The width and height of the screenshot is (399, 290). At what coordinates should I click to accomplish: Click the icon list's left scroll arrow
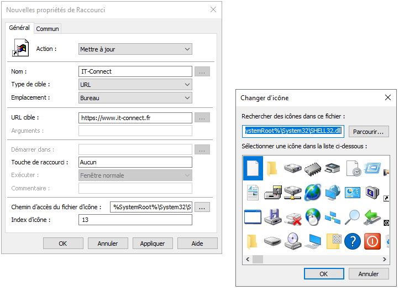pos(248,260)
